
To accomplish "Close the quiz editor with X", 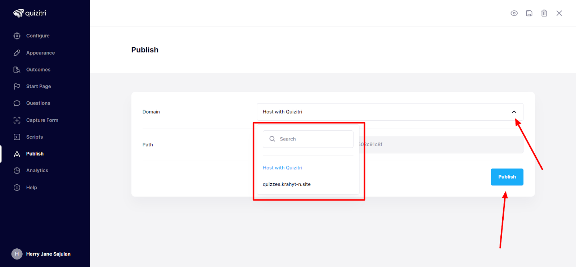I will pyautogui.click(x=559, y=13).
